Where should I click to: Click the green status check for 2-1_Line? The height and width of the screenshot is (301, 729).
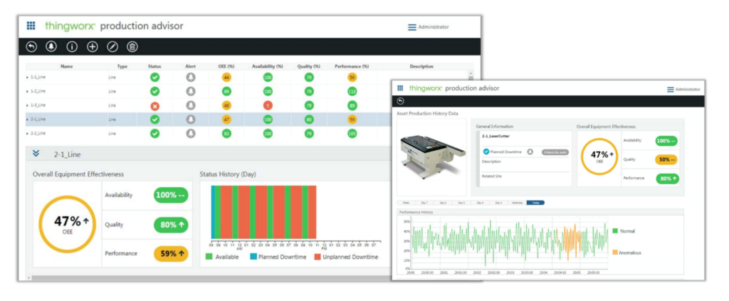pyautogui.click(x=154, y=120)
